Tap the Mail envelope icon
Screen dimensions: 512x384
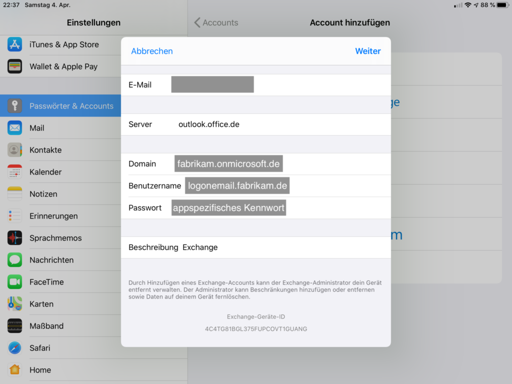click(x=14, y=128)
